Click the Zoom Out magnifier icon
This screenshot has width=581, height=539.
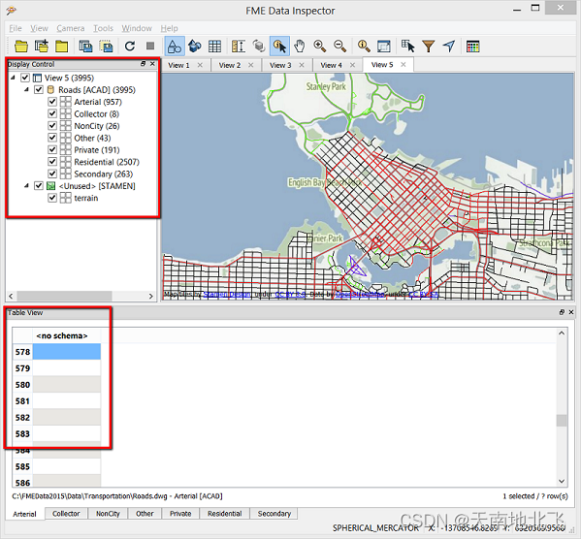(x=339, y=47)
